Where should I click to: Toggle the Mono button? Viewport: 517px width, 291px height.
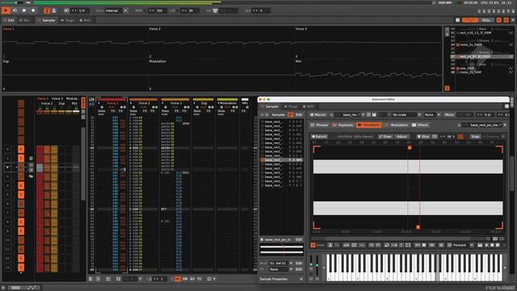coord(449,115)
